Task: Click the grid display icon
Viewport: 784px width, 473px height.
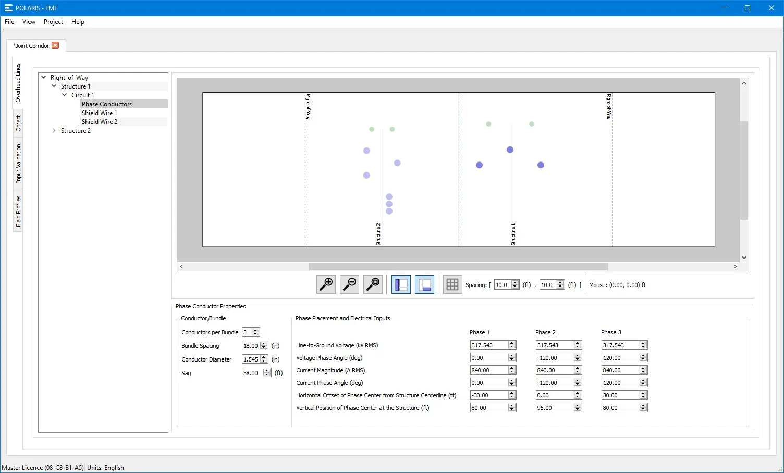Action: pos(452,284)
